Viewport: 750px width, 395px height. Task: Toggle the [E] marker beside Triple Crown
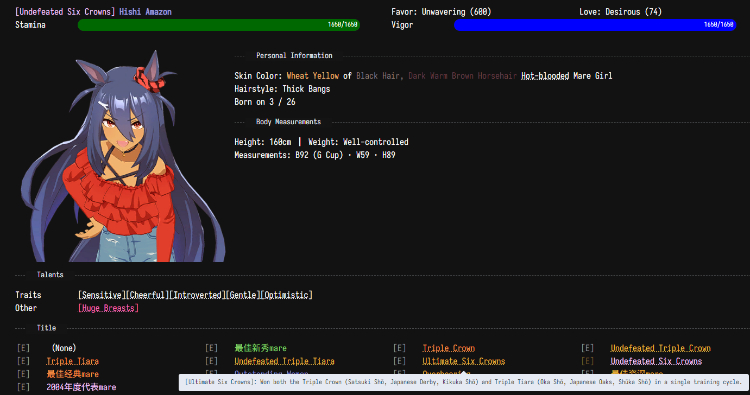399,348
